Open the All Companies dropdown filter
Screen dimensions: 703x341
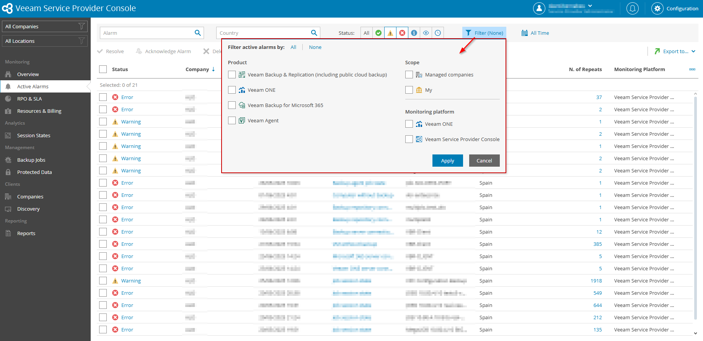coord(45,26)
